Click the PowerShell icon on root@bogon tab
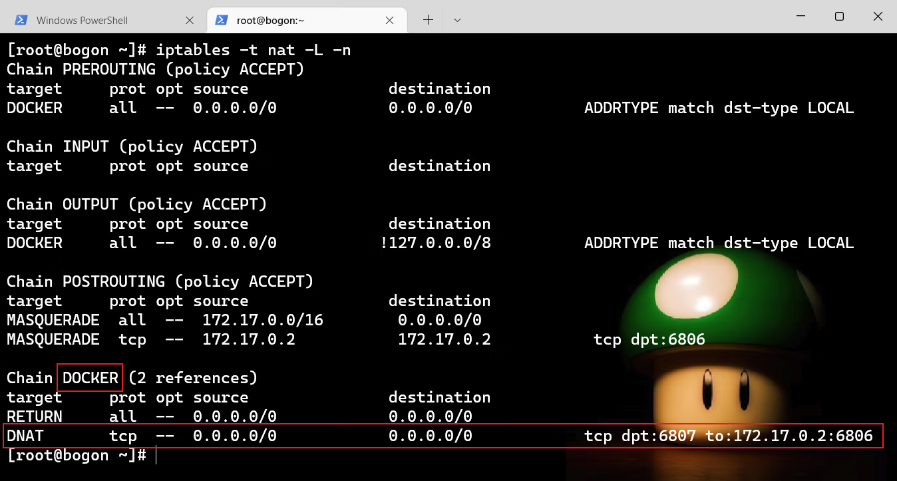This screenshot has width=897, height=481. click(x=222, y=20)
